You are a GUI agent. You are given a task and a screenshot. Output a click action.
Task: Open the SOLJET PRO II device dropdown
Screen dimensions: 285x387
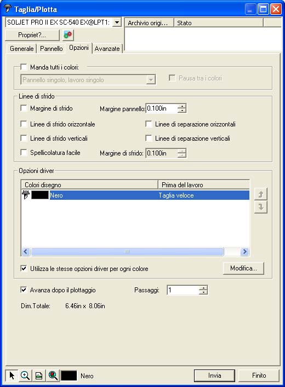pos(117,22)
